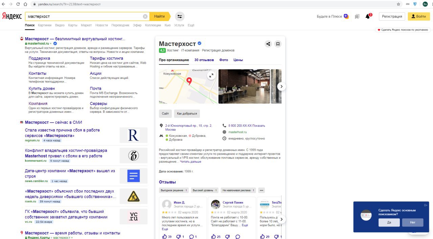Open the vc.ru news thumbnail

[134, 217]
